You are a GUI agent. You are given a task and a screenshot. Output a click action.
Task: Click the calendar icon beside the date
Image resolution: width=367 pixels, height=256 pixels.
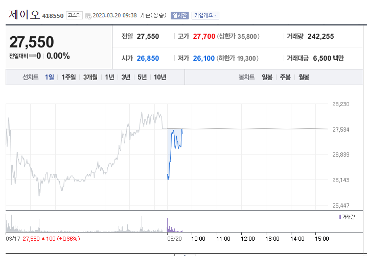coord(88,16)
